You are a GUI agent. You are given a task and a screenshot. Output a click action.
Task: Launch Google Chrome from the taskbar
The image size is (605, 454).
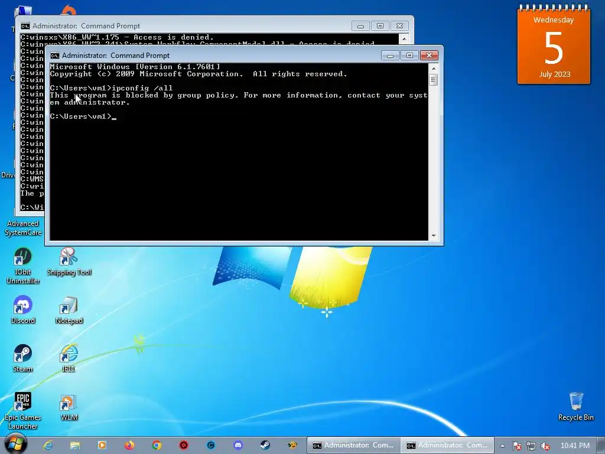click(156, 446)
